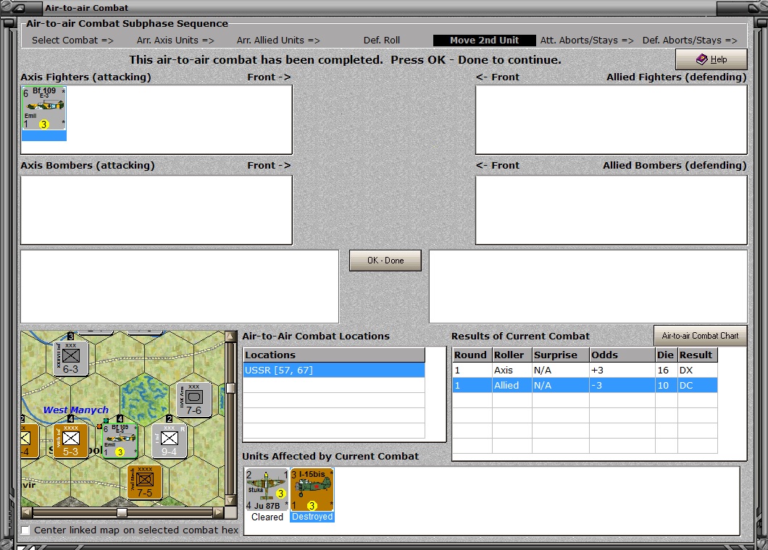This screenshot has width=768, height=550.
Task: Click the Destroyed label under the I-15bis
Action: click(312, 517)
